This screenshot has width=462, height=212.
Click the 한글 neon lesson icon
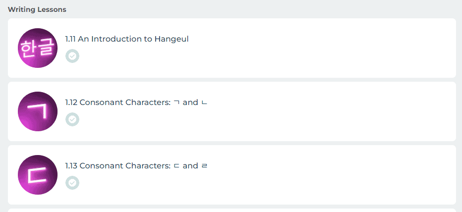point(38,48)
